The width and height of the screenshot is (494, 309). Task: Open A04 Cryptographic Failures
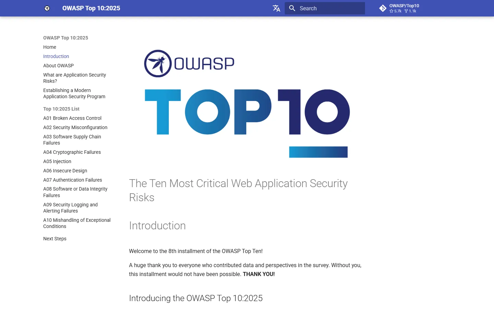click(x=72, y=152)
